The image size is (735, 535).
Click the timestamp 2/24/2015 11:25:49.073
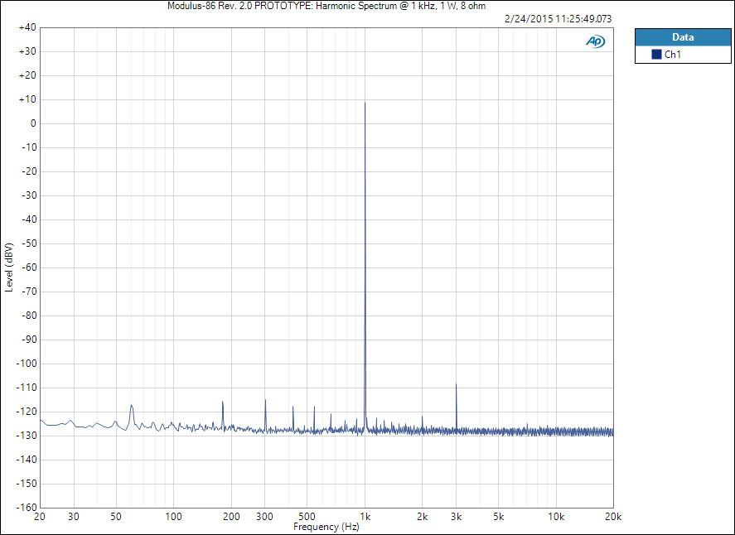[x=559, y=19]
